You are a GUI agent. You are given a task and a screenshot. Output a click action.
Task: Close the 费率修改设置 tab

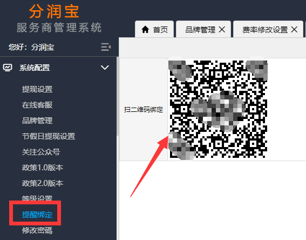click(x=294, y=30)
